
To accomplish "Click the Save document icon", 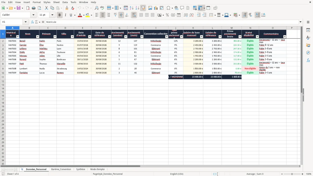I will (x=18, y=8).
